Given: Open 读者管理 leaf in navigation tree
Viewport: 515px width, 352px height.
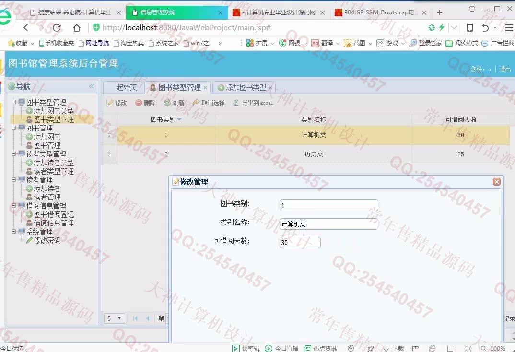Looking at the screenshot, I should (47, 197).
